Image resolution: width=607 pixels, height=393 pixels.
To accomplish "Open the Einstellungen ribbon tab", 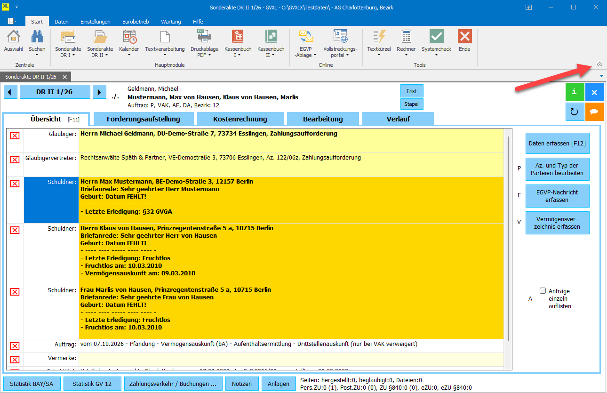I will coord(96,22).
